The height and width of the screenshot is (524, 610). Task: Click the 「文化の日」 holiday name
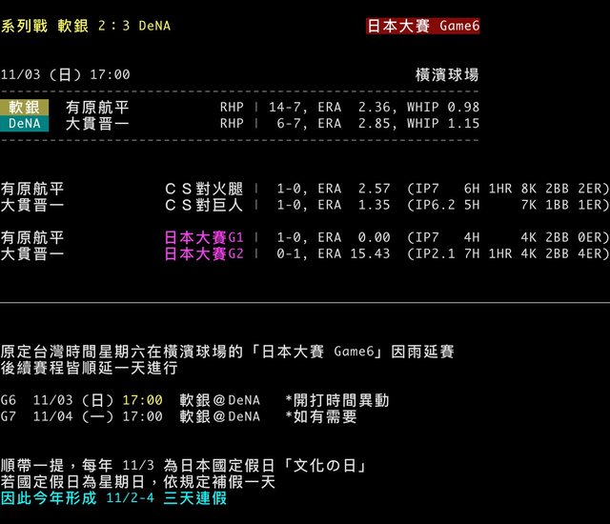tap(321, 466)
